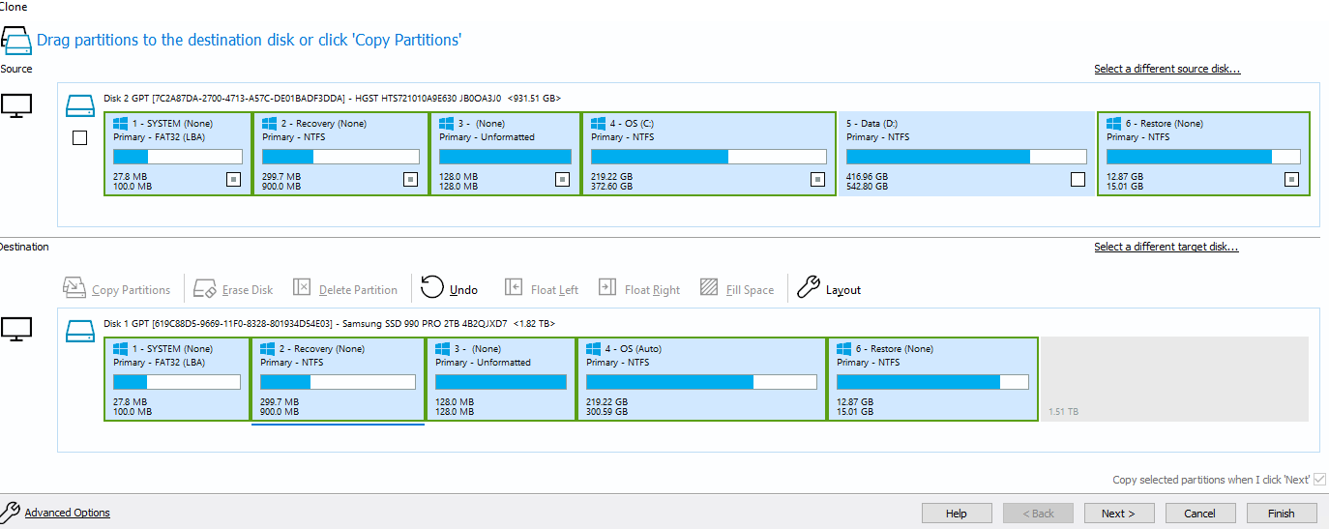Click the Layout wrench icon
The height and width of the screenshot is (529, 1329).
pos(808,288)
